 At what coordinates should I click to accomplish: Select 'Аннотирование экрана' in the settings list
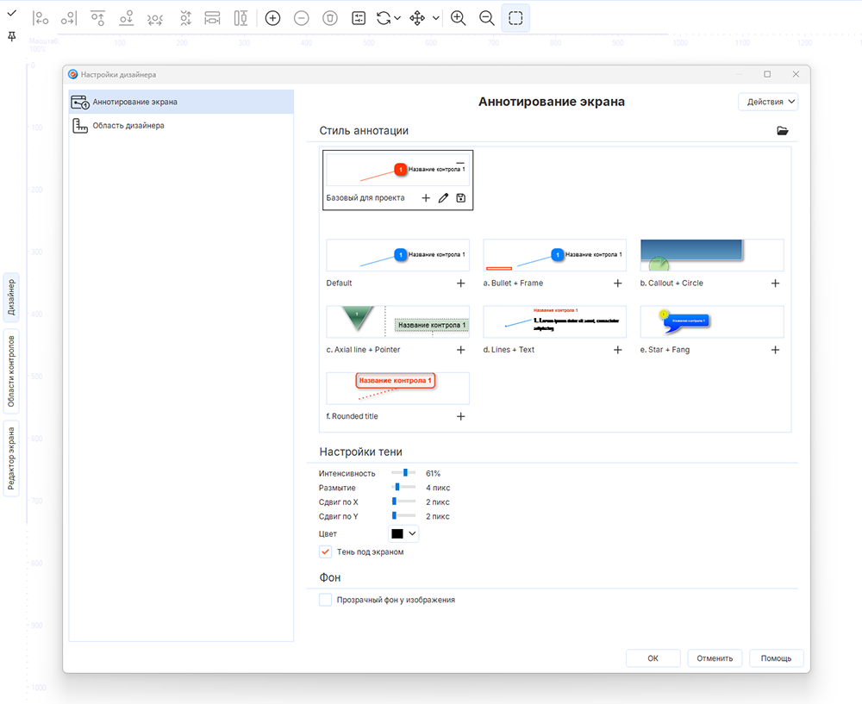coord(181,102)
